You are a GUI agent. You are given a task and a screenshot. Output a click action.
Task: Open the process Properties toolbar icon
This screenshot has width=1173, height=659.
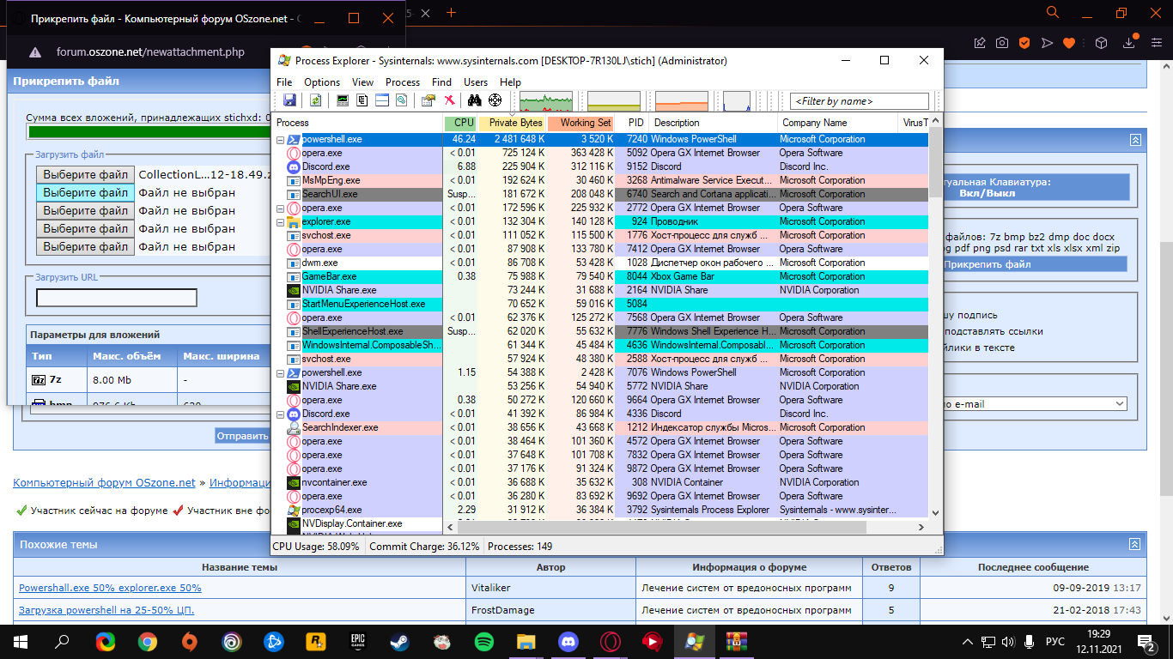click(x=428, y=100)
